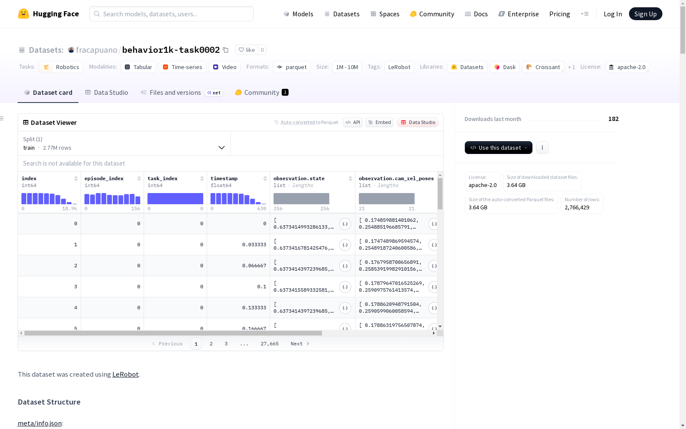The height and width of the screenshot is (429, 686).
Task: Open Enterprise in top navigation
Action: tap(518, 14)
